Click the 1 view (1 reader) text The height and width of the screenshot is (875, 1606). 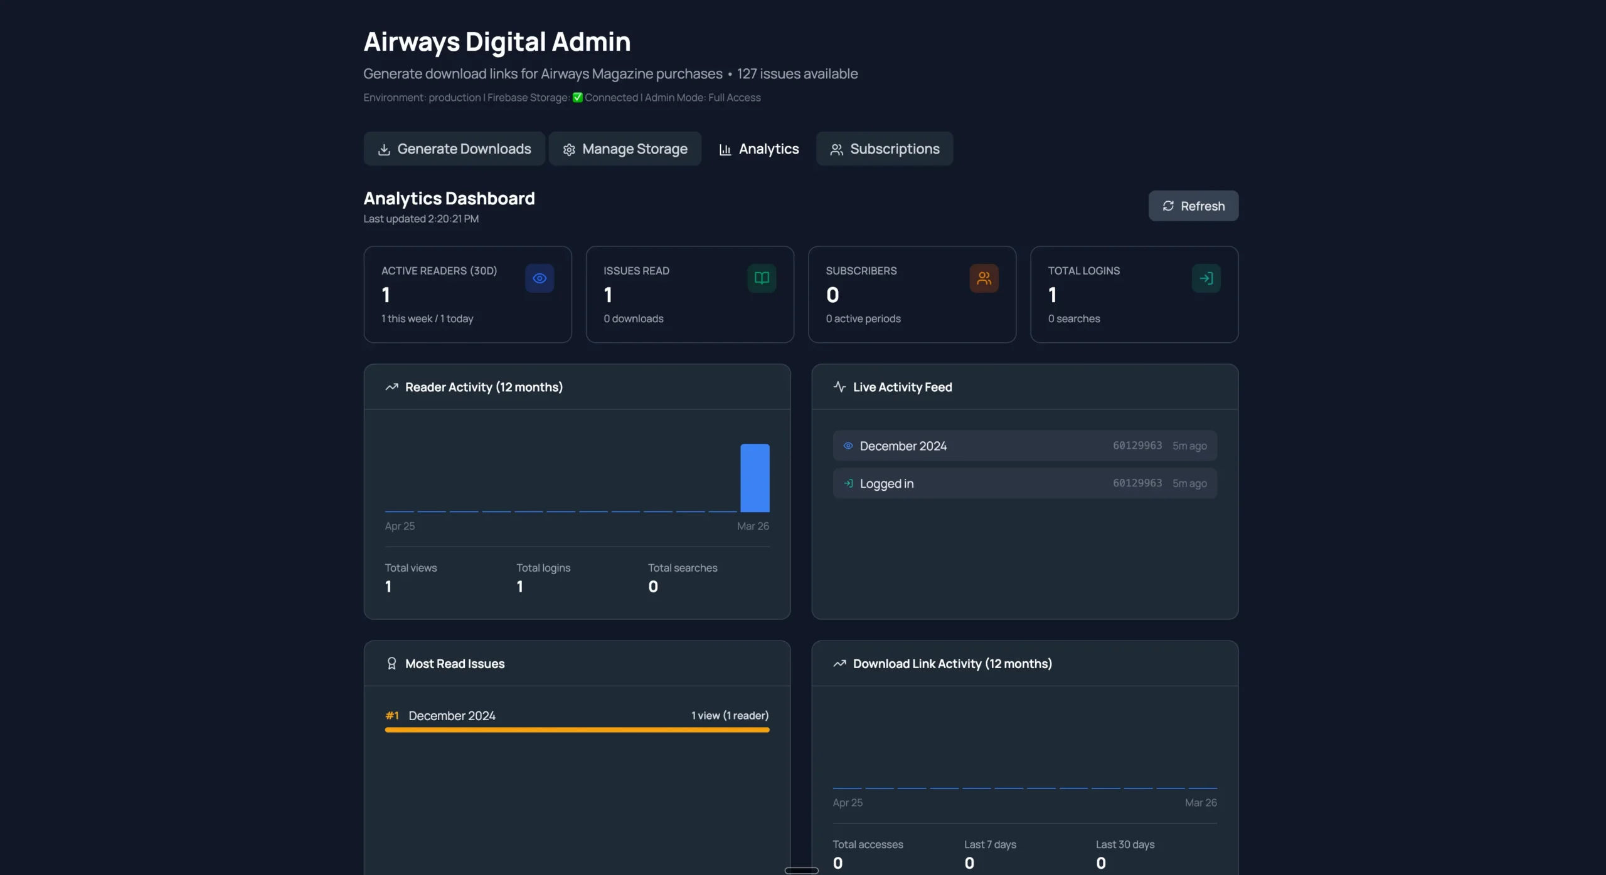pyautogui.click(x=730, y=715)
